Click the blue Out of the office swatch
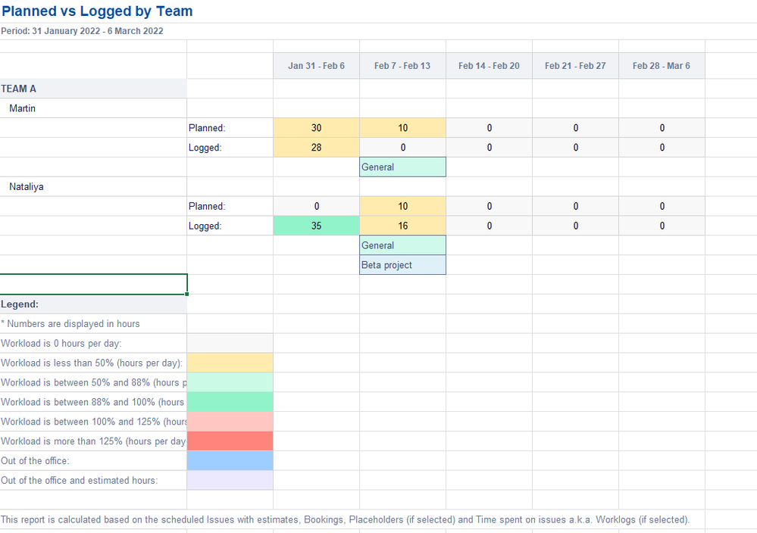The width and height of the screenshot is (757, 533). [230, 460]
